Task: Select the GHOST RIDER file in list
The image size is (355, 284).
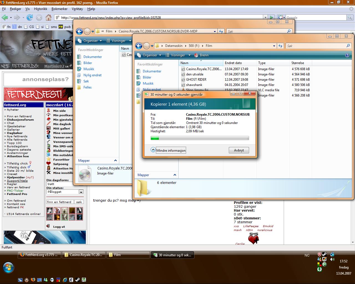Action: 196,80
